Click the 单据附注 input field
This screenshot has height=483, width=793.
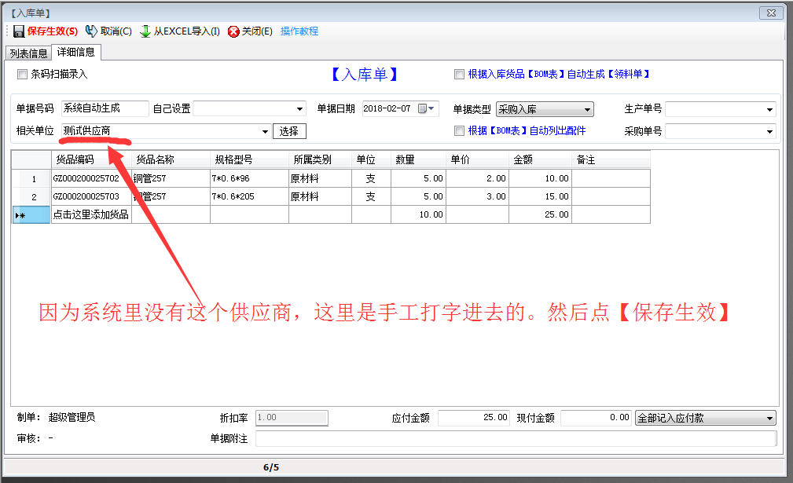[516, 439]
